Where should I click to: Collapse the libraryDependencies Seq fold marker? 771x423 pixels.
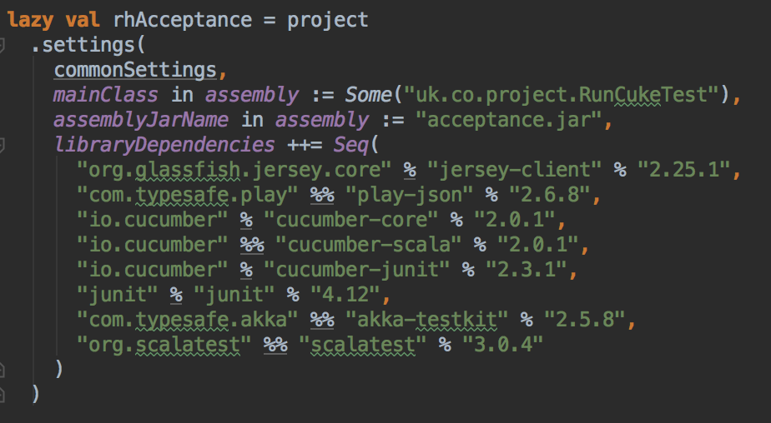click(3, 146)
